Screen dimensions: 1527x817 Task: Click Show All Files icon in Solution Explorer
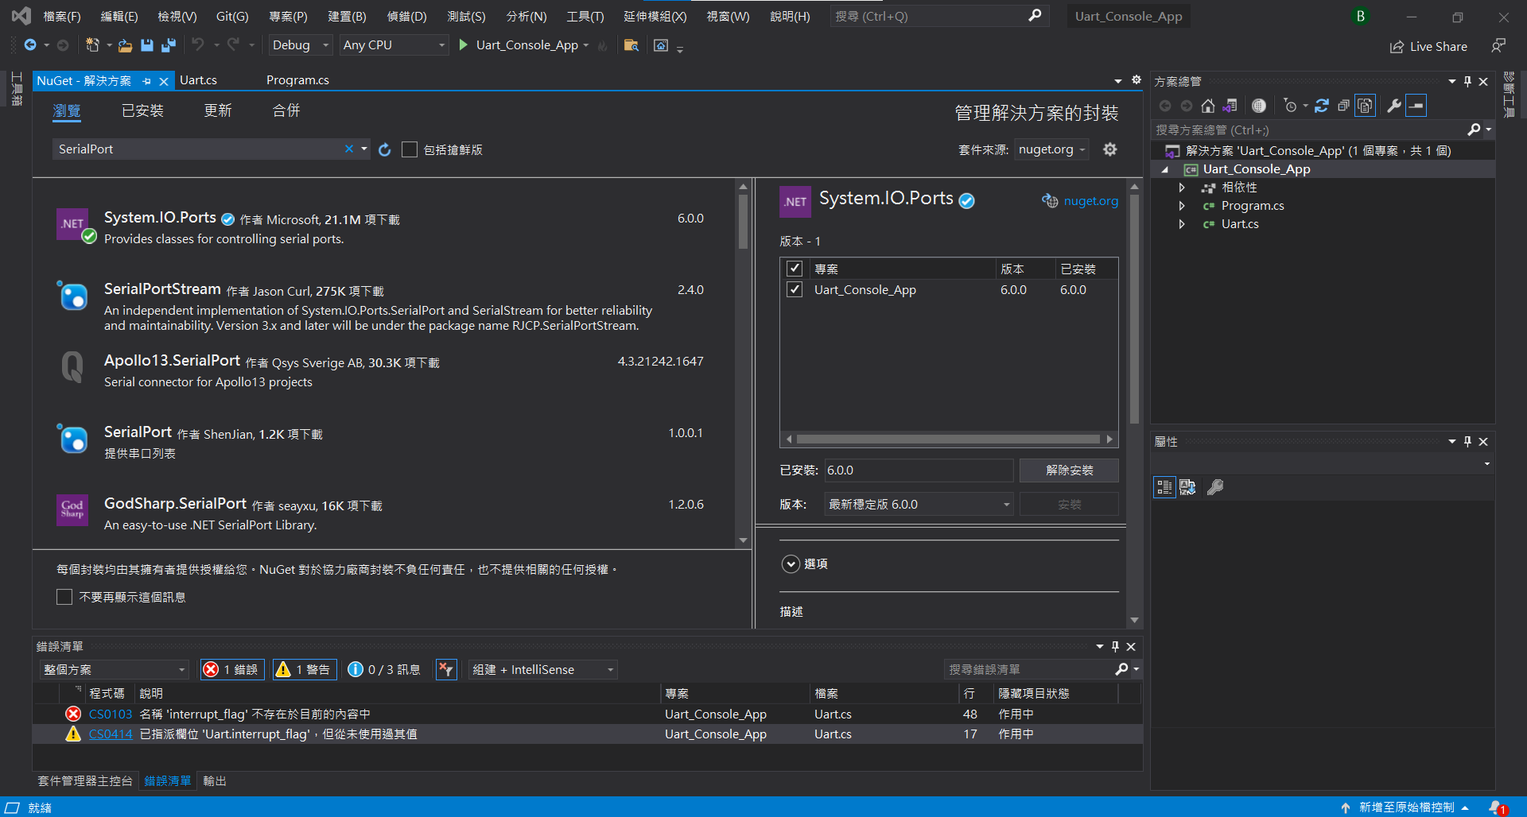click(1365, 106)
